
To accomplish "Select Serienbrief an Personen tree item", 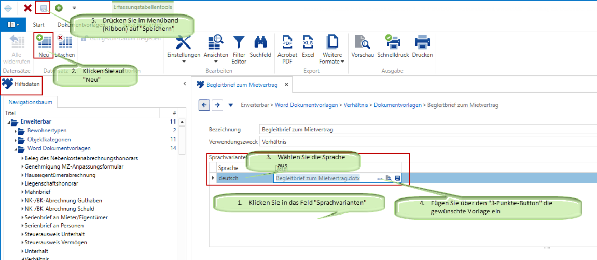I will point(54,225).
